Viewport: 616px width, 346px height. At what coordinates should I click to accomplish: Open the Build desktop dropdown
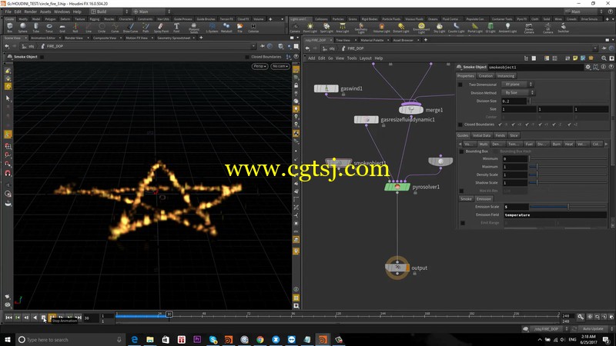(x=109, y=12)
